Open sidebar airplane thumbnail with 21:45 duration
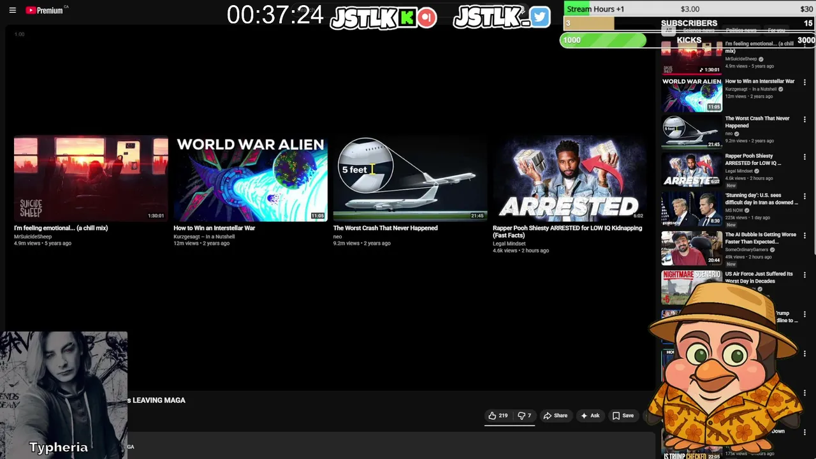 pos(692,131)
